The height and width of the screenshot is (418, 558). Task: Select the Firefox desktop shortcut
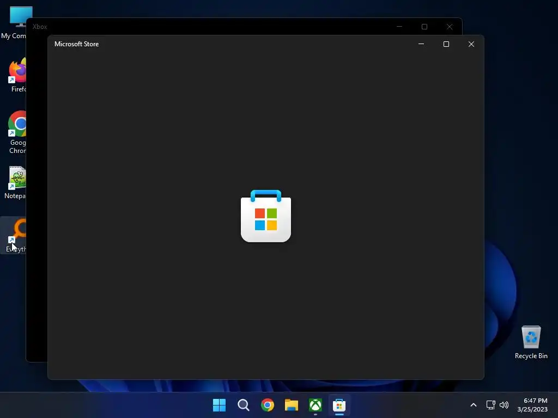click(x=17, y=76)
